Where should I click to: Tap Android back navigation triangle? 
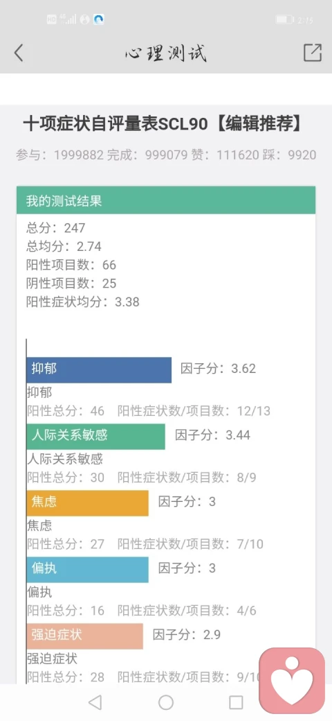[95, 702]
